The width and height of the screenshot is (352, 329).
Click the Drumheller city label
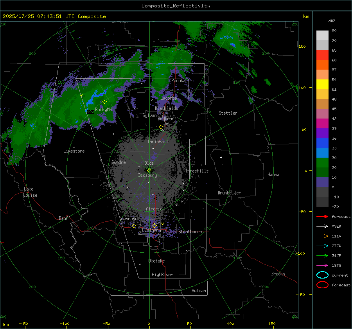tap(229, 193)
